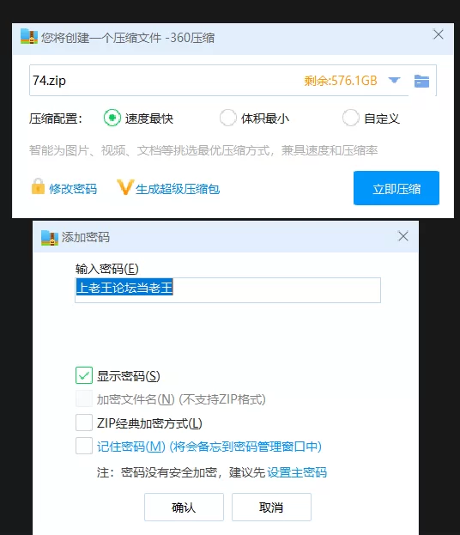This screenshot has height=535, width=460.
Task: Click the browse folder icon beside 74.zip
Action: click(x=421, y=81)
